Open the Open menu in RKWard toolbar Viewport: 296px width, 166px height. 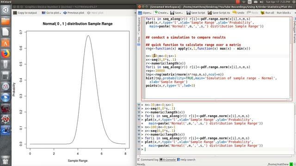click(x=145, y=13)
